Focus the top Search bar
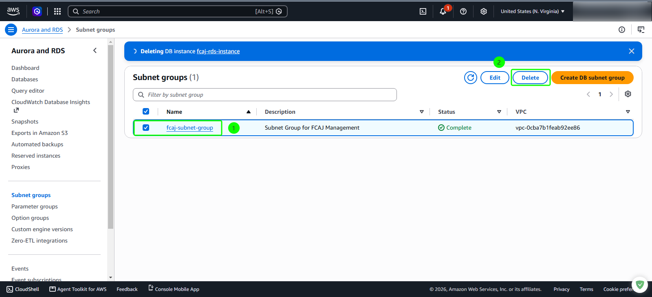 click(x=178, y=11)
